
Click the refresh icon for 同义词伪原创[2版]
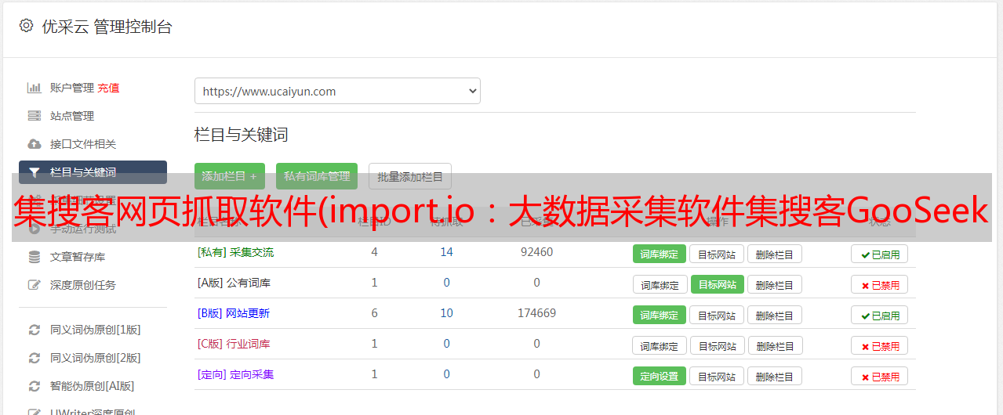[x=34, y=358]
